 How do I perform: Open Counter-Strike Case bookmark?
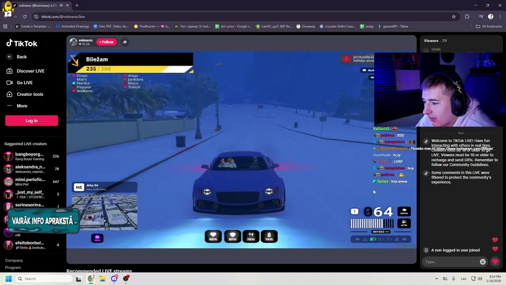click(x=337, y=27)
